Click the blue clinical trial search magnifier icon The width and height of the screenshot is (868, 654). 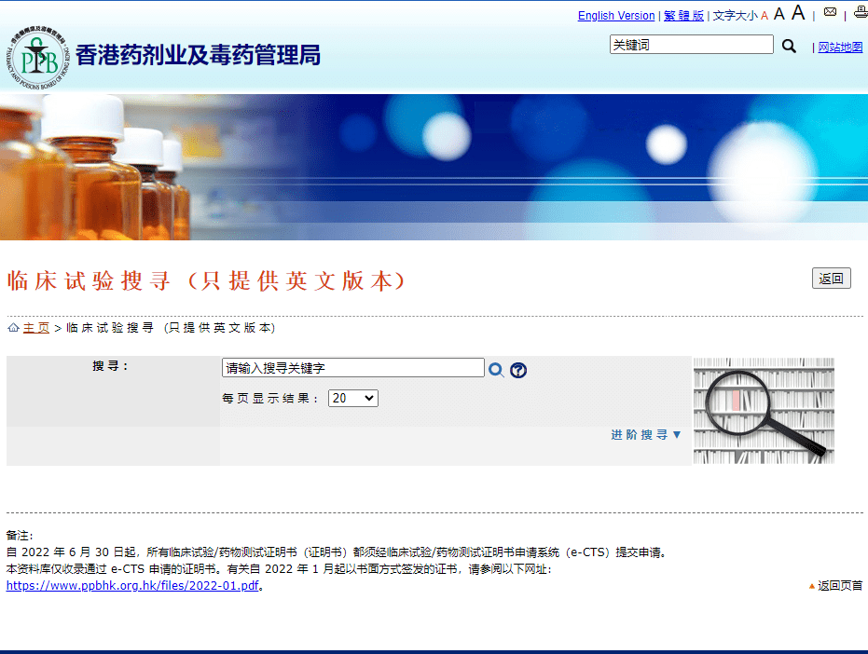point(496,370)
